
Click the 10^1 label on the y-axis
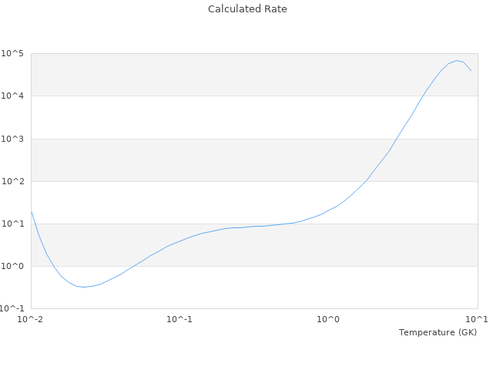point(12,224)
